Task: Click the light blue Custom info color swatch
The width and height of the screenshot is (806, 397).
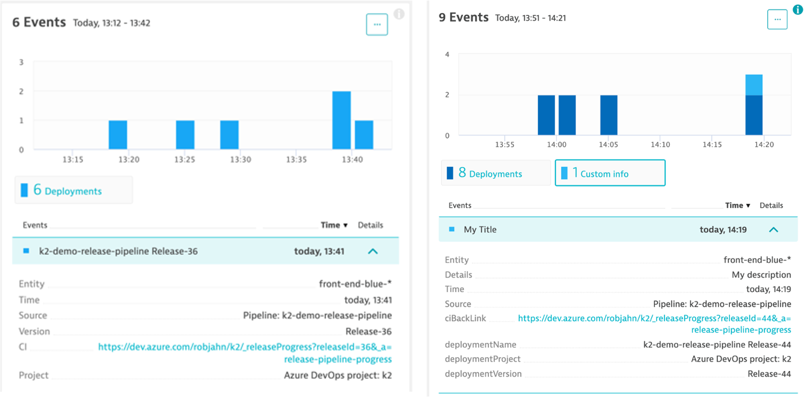Action: pos(564,173)
